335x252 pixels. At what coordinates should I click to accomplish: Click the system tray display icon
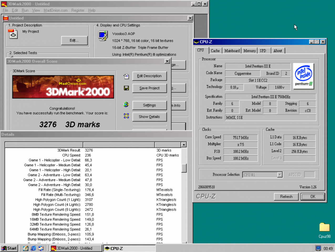point(318,248)
